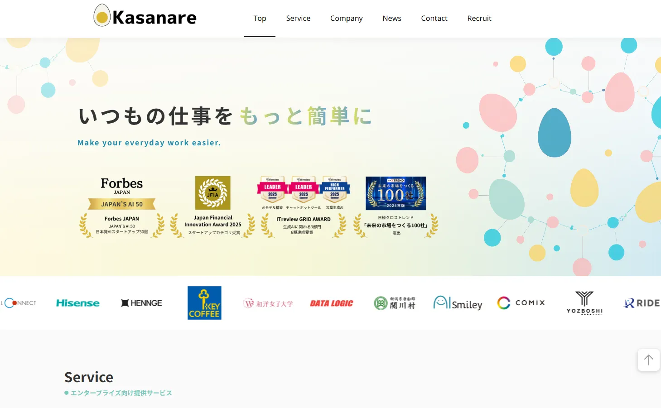This screenshot has height=408, width=661.
Task: Click the DATA LOGIC logo
Action: (331, 303)
